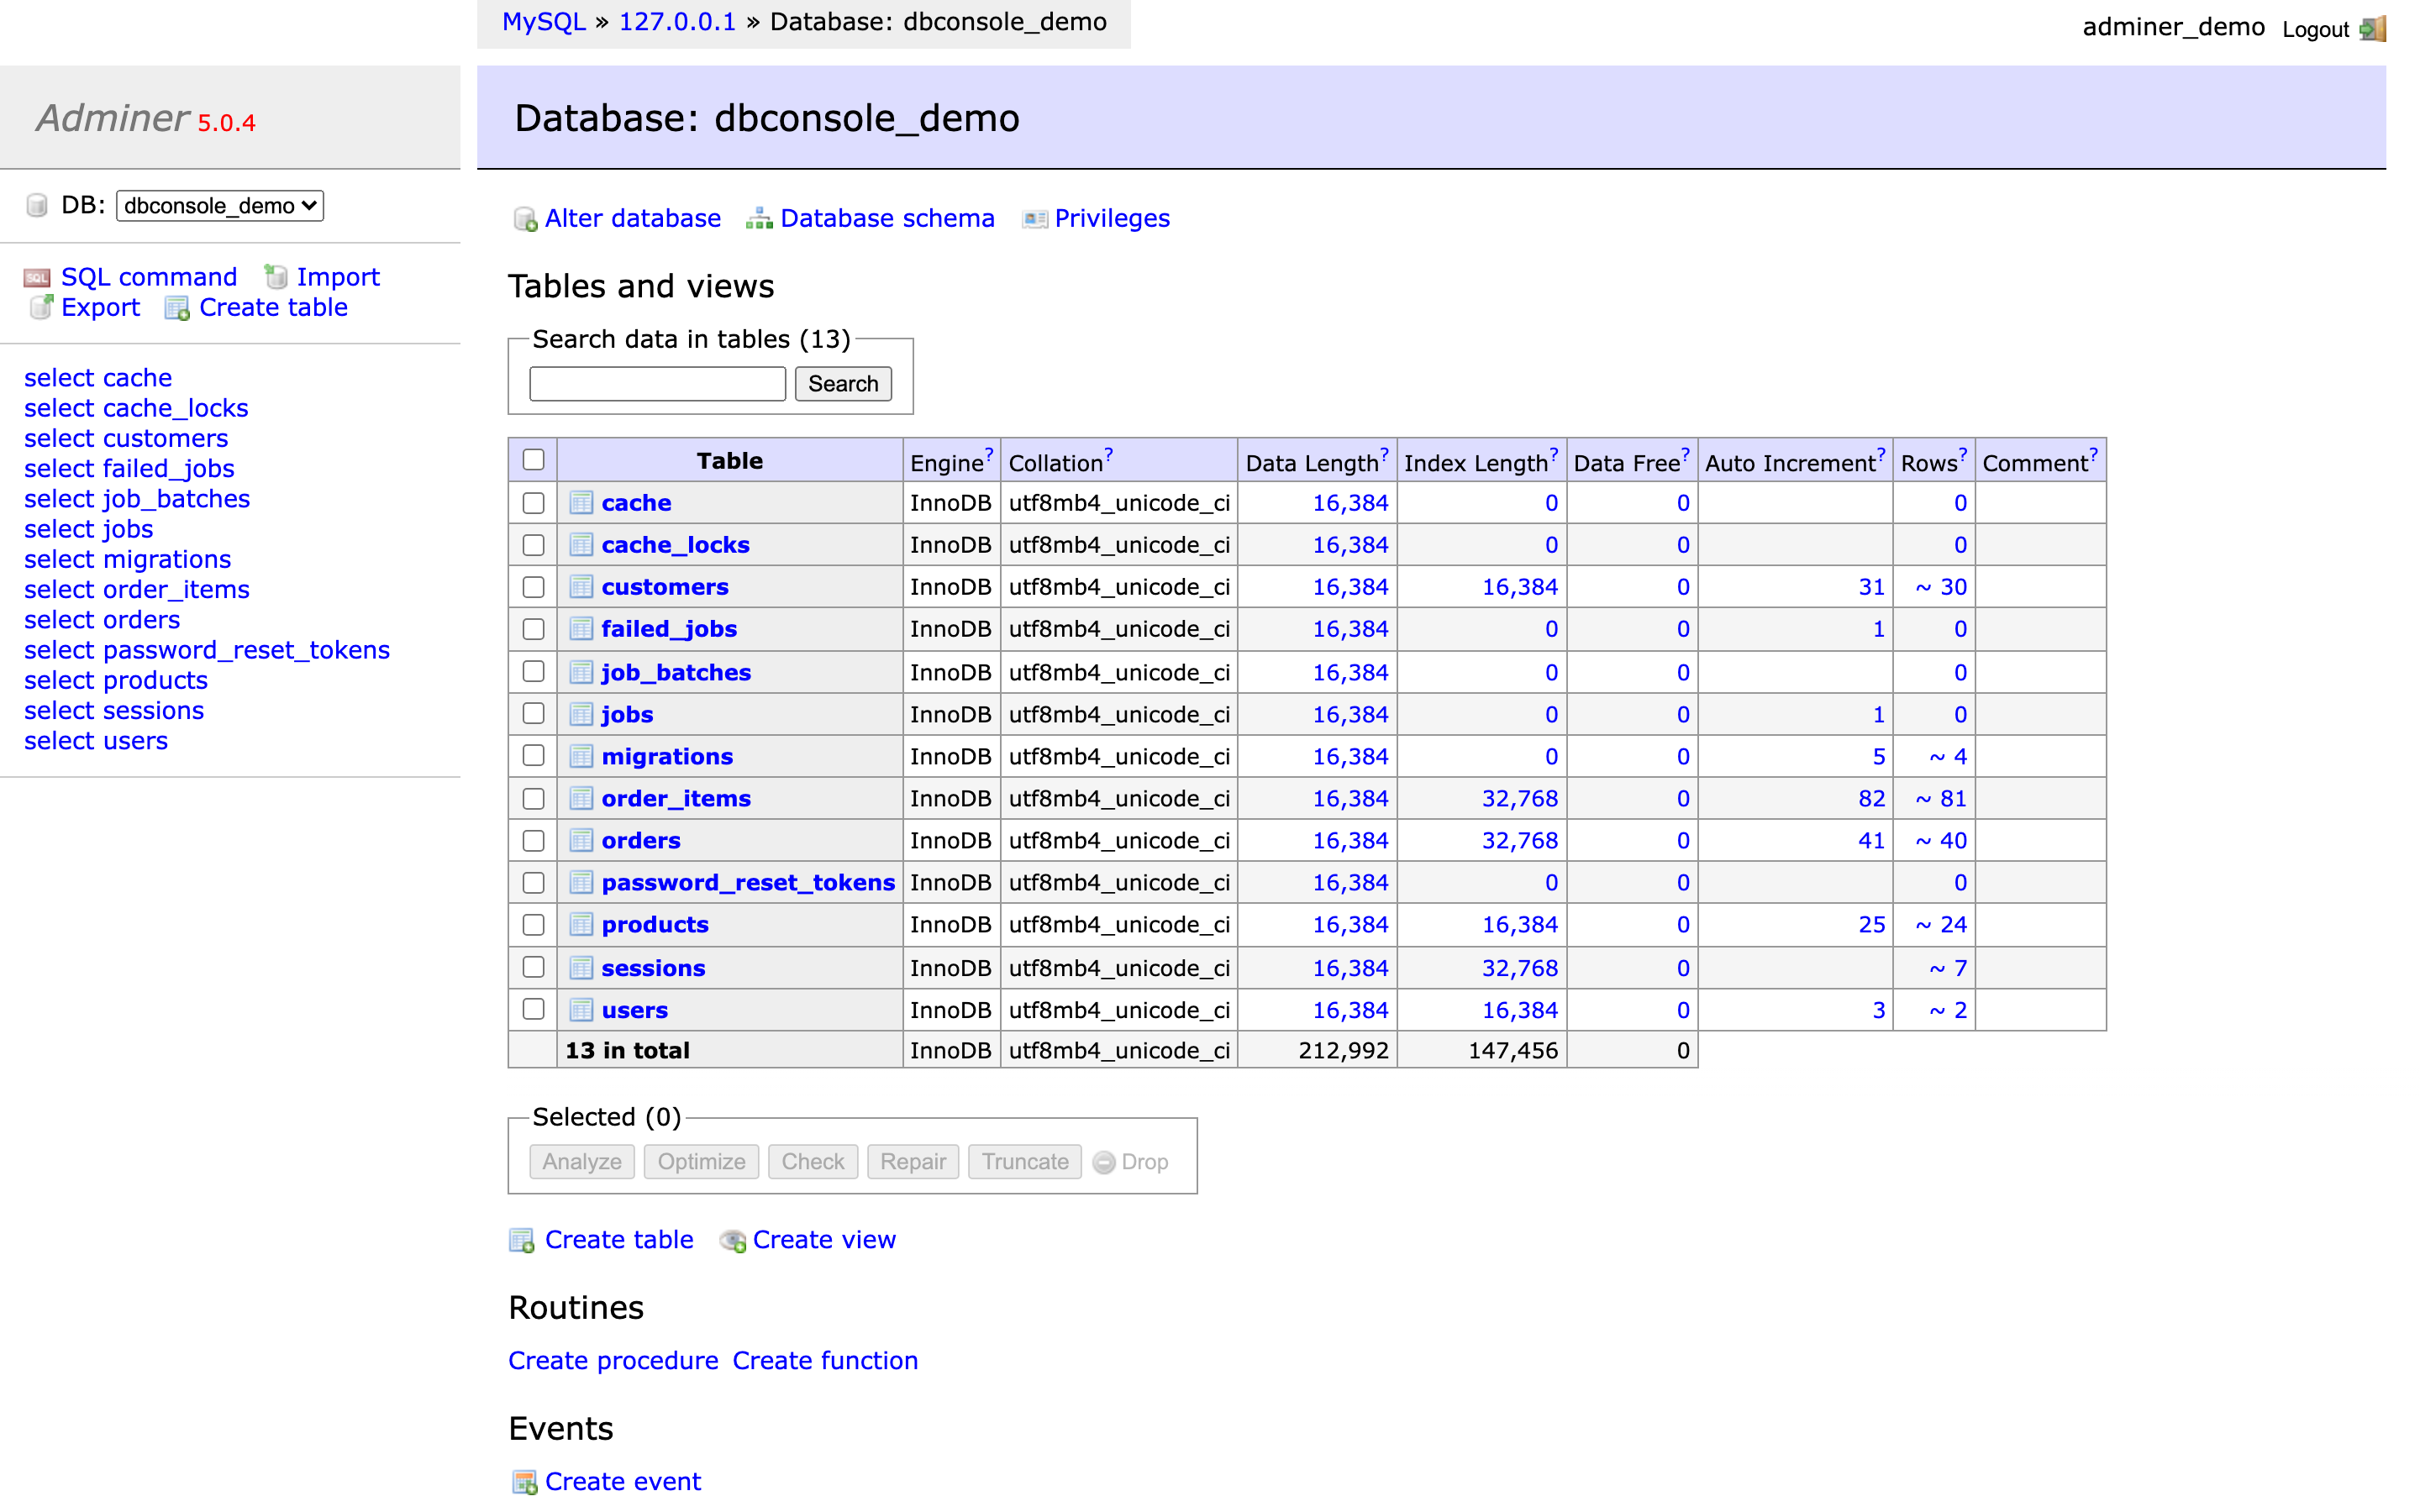Image resolution: width=2420 pixels, height=1512 pixels.
Task: Click the MySQL breadcrumb link
Action: [544, 22]
